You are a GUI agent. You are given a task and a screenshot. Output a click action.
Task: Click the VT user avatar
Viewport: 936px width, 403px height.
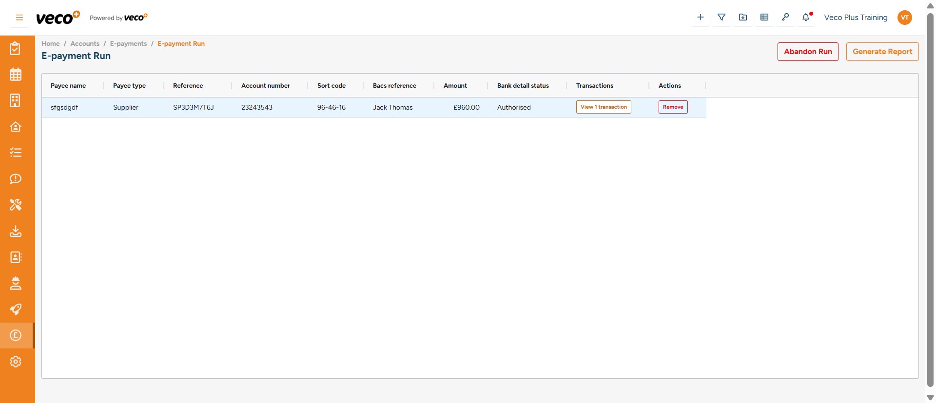(x=904, y=18)
